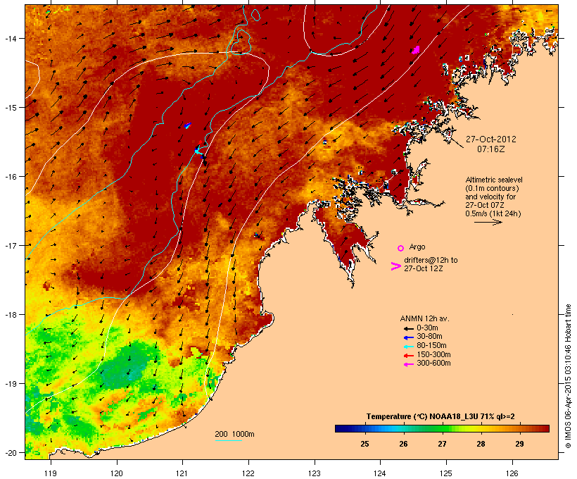
Task: Click the blue 30-80m legend arrow
Action: click(408, 337)
